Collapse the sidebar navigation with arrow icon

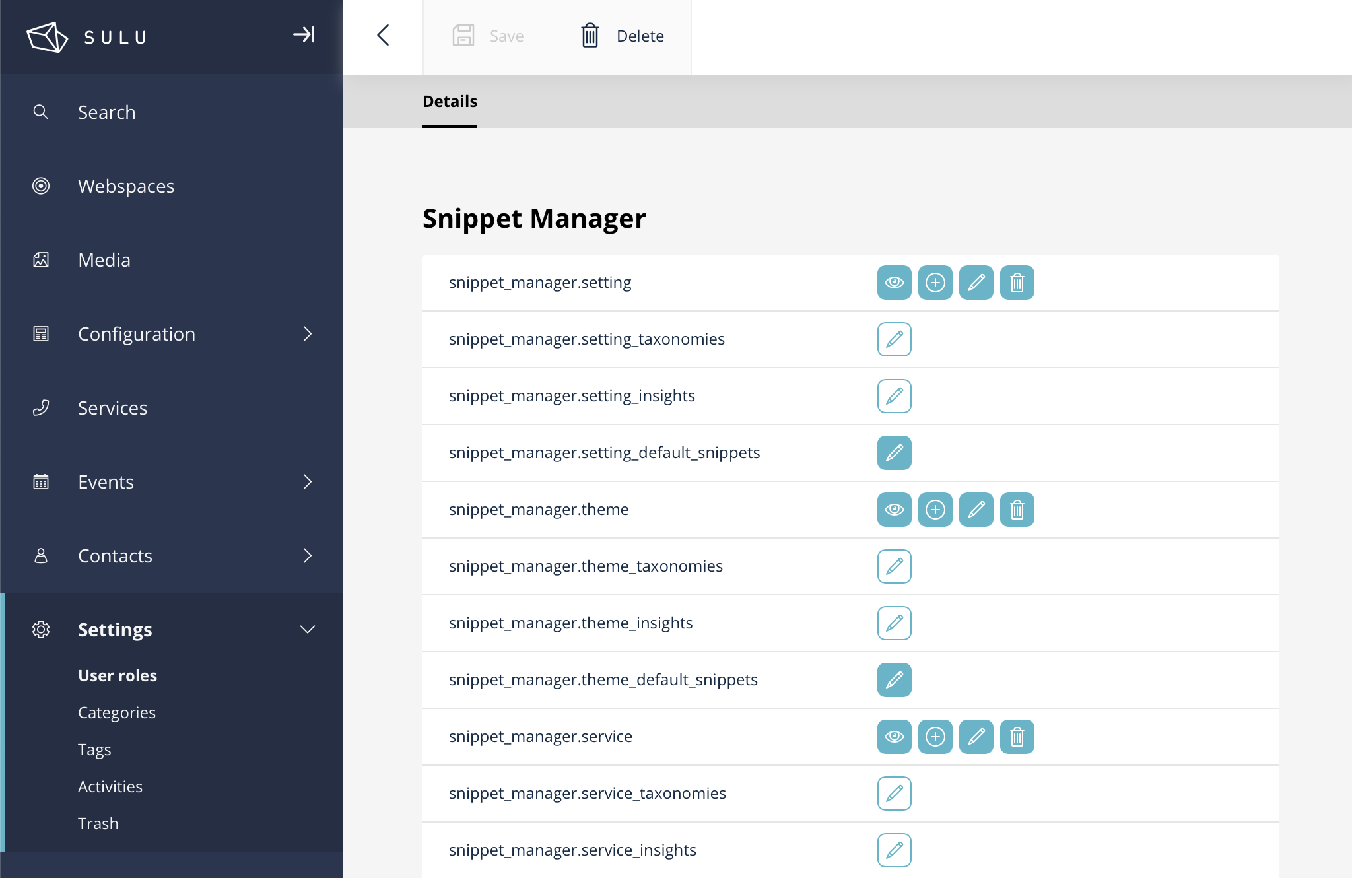point(304,34)
